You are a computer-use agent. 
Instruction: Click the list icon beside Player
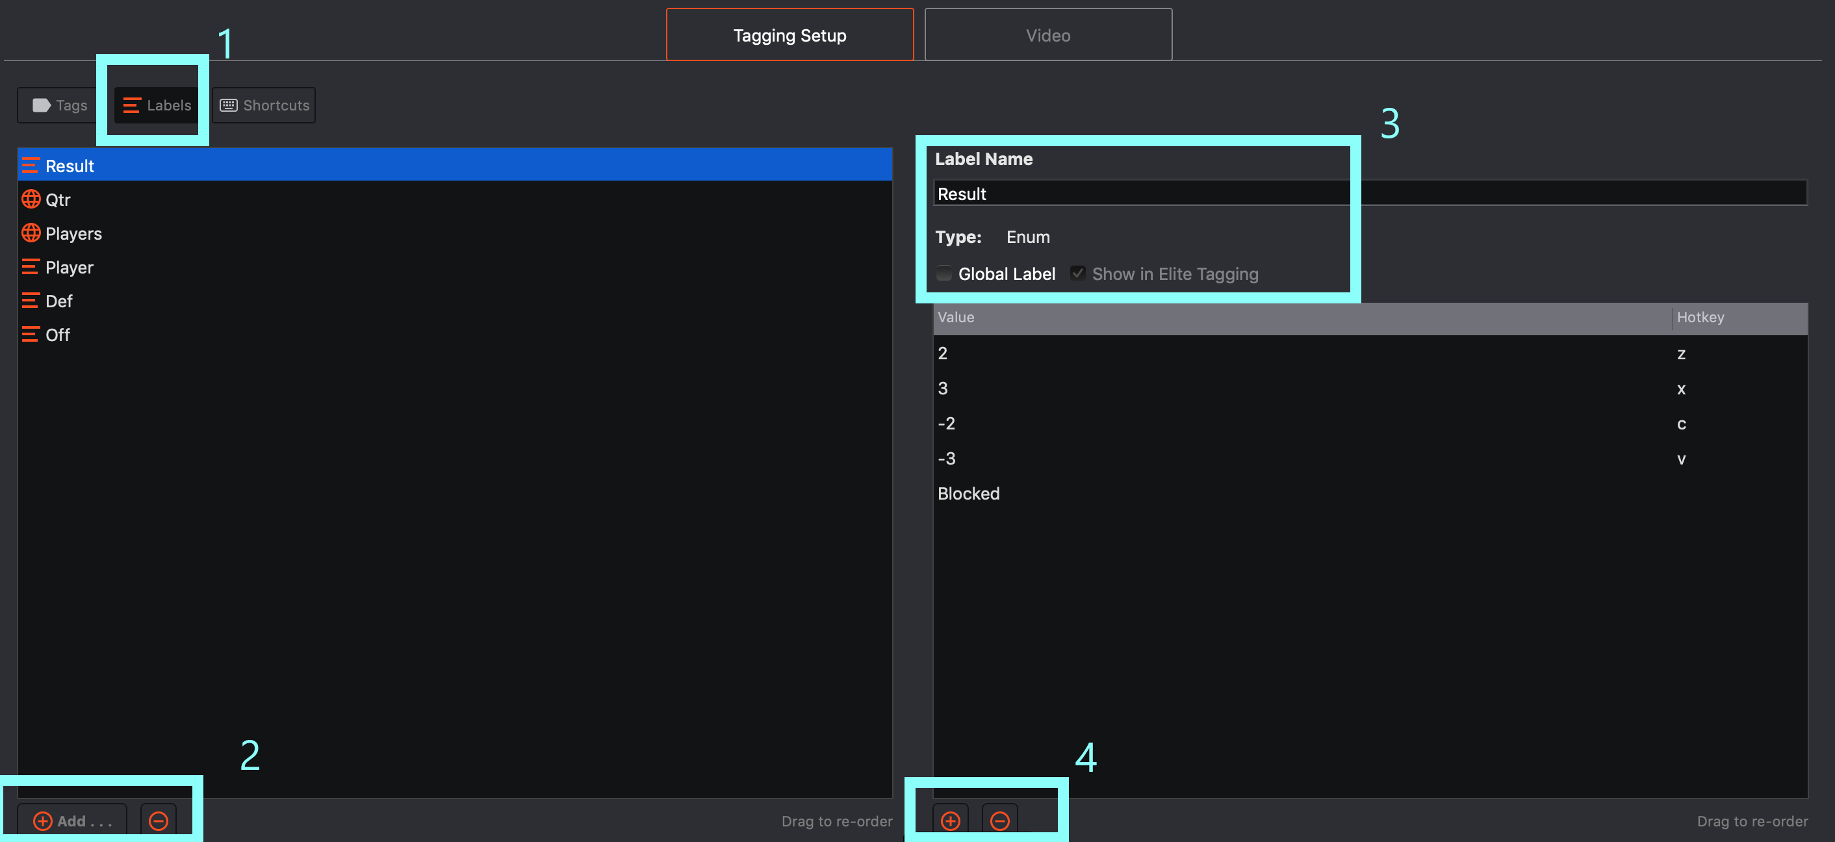pos(31,266)
